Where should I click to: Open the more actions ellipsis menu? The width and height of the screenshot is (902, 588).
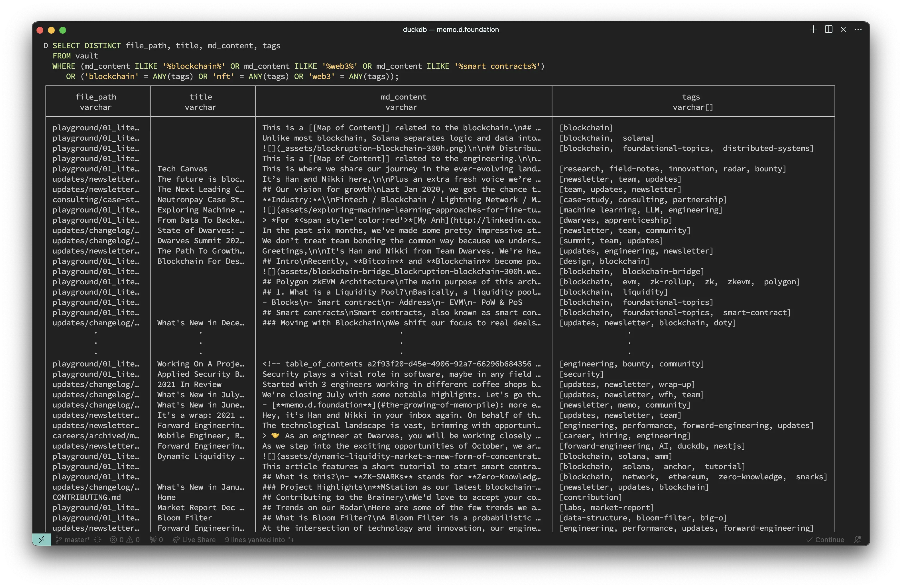[858, 30]
